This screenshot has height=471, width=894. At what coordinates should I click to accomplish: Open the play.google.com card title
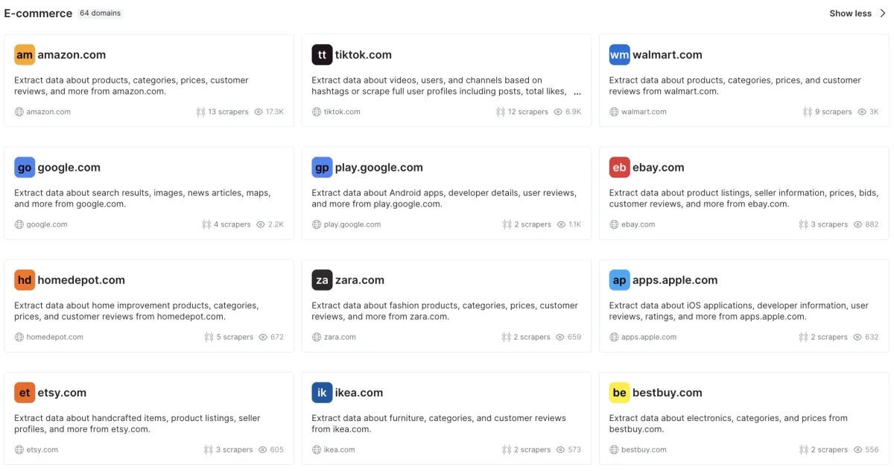pos(379,168)
